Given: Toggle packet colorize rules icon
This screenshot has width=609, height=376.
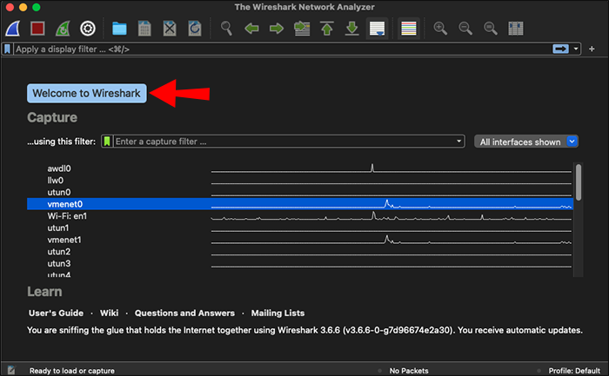Looking at the screenshot, I should [409, 29].
